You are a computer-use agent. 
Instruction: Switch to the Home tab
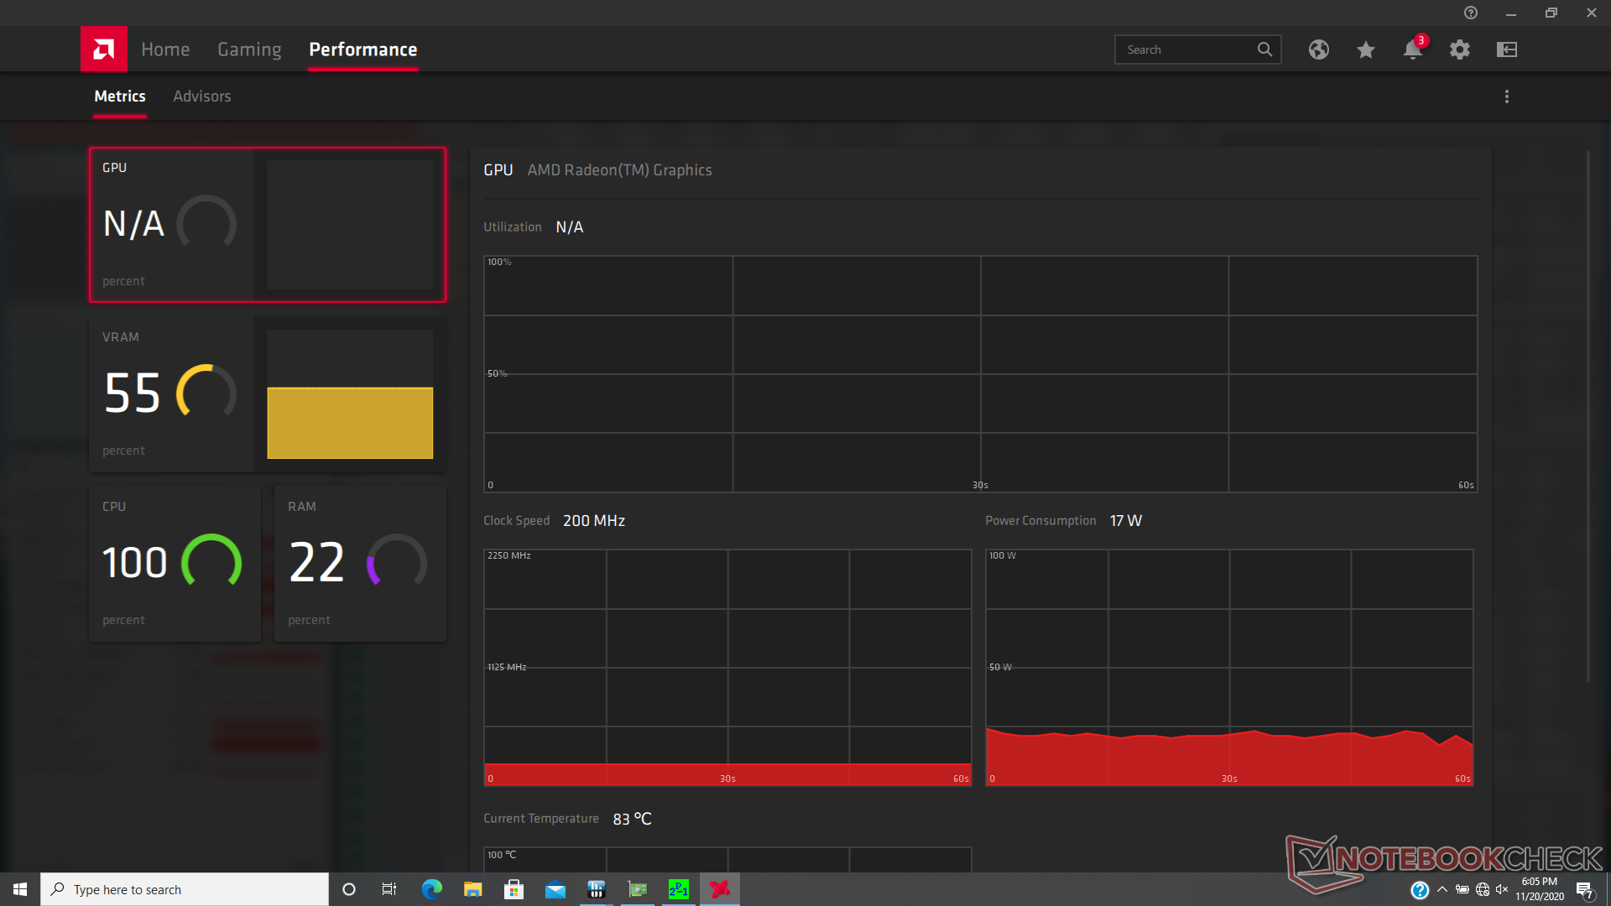click(x=165, y=49)
